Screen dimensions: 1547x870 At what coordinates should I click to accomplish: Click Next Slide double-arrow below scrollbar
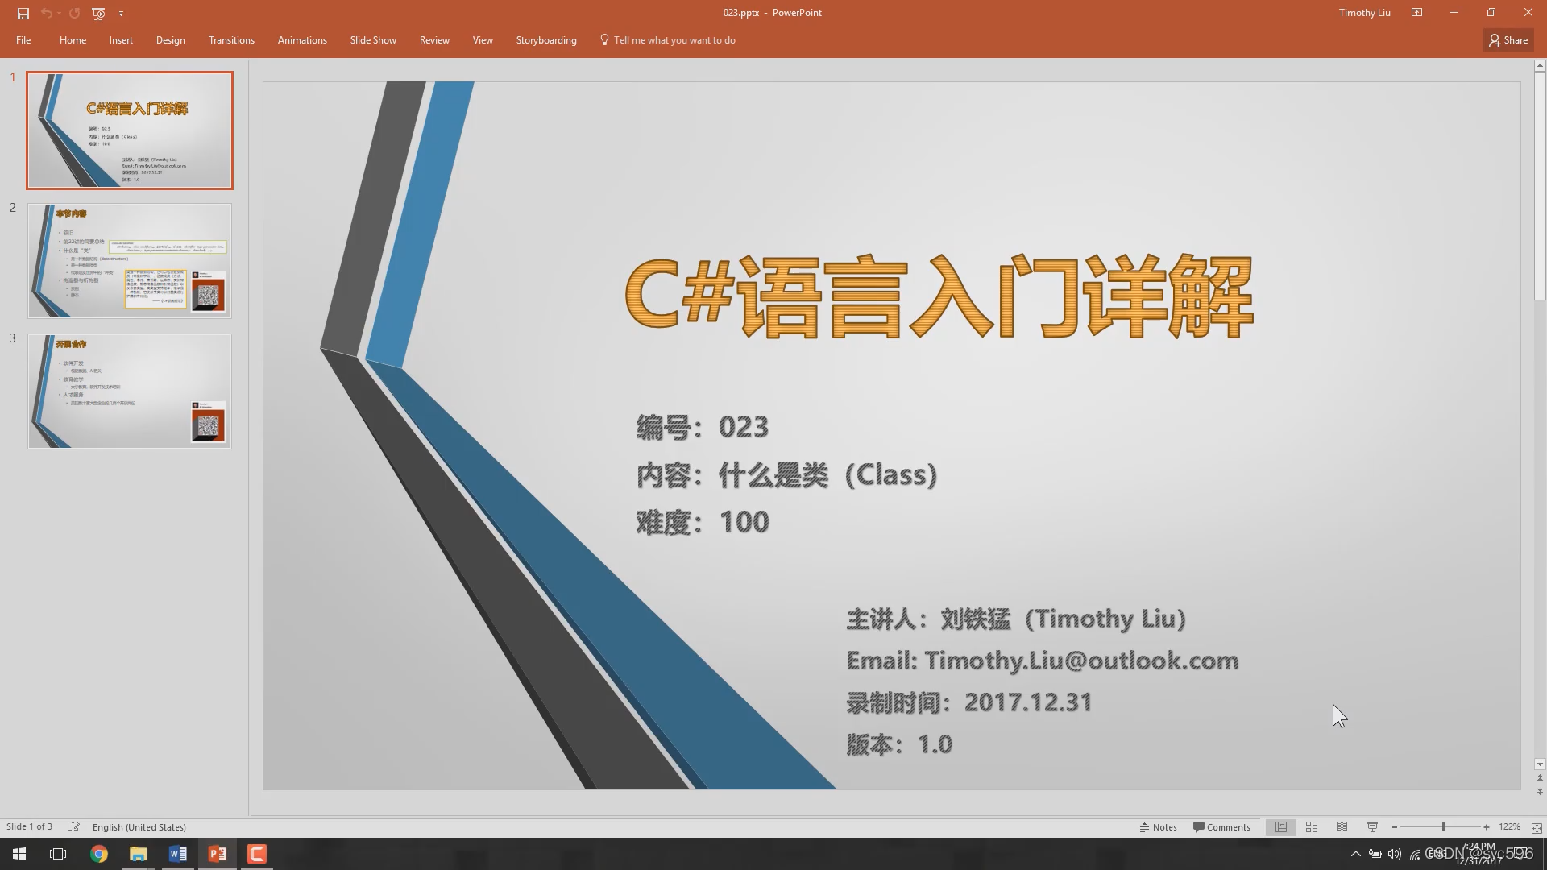1540,792
